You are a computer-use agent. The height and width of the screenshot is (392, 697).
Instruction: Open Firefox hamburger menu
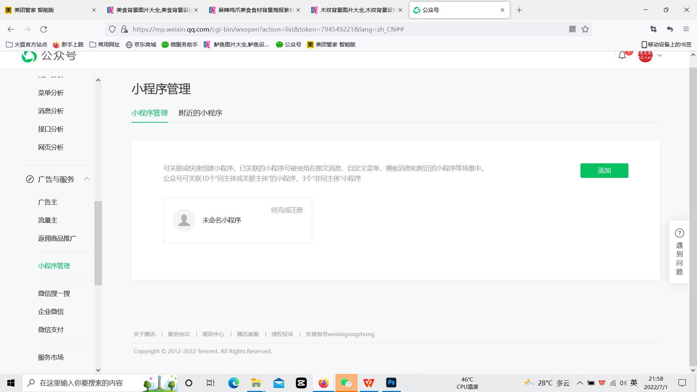click(x=686, y=29)
